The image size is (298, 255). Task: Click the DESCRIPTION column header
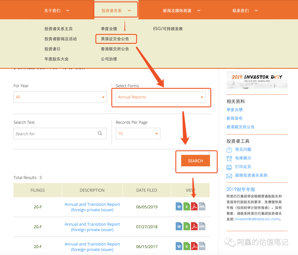point(92,190)
